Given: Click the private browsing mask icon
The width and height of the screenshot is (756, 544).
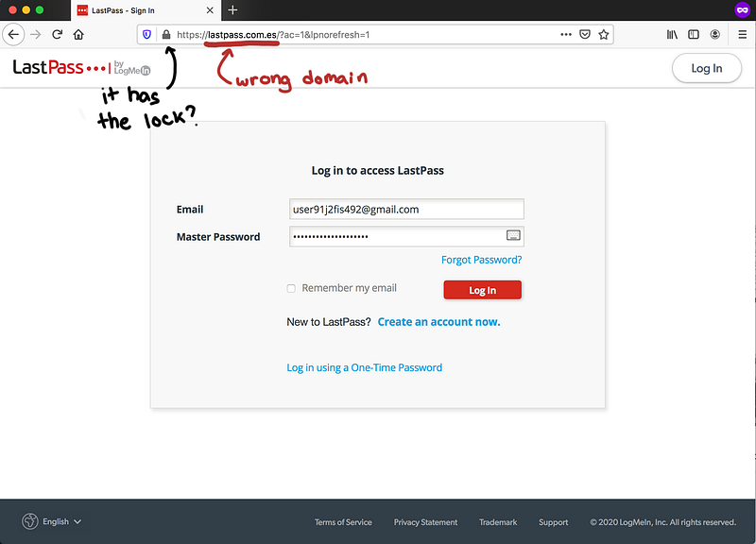Looking at the screenshot, I should pos(743,10).
